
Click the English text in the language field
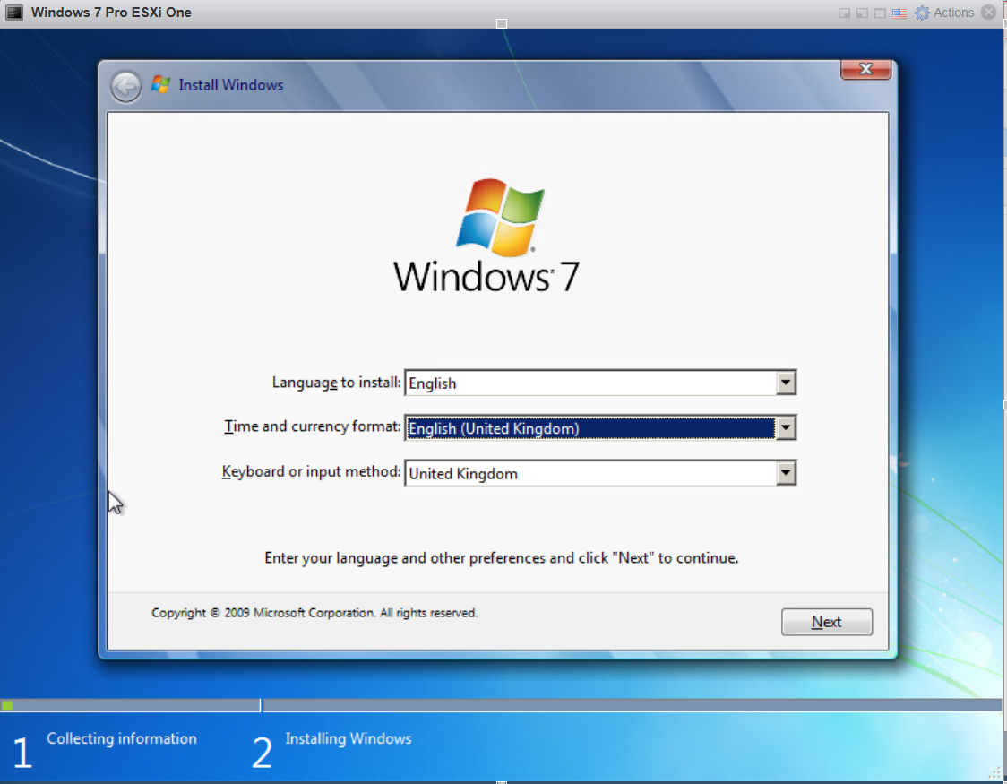coord(432,383)
